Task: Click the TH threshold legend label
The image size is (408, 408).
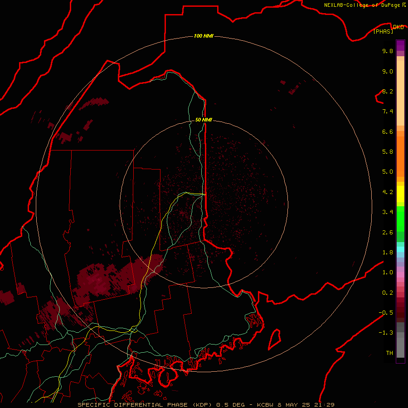Action: pyautogui.click(x=389, y=353)
